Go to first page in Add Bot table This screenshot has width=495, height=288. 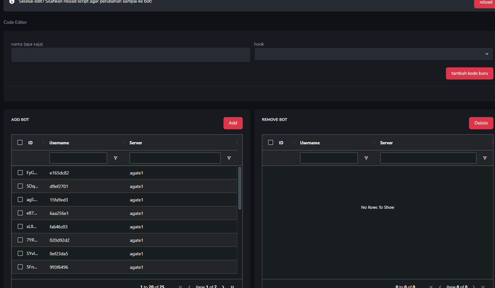[180, 286]
